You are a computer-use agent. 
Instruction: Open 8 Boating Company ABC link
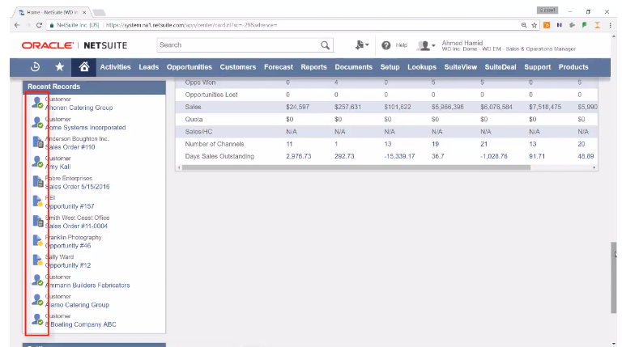click(x=80, y=324)
